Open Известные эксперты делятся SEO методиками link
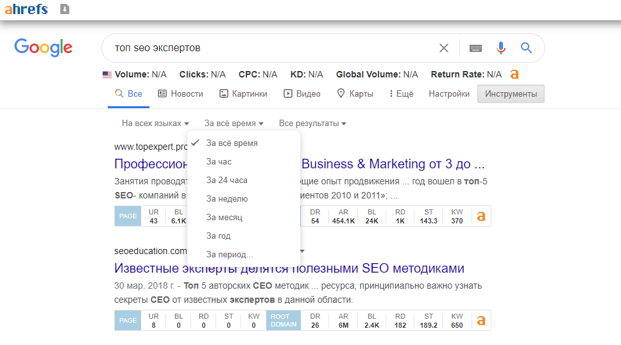This screenshot has height=345, width=621. (289, 268)
